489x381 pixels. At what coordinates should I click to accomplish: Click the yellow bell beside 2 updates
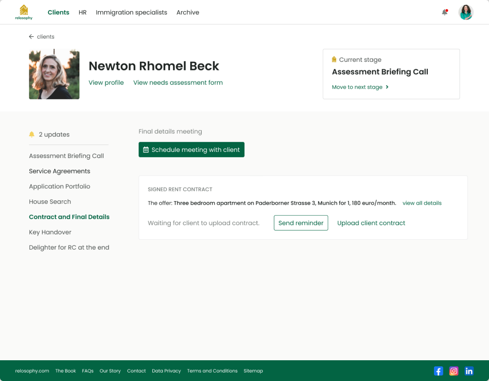(x=32, y=134)
